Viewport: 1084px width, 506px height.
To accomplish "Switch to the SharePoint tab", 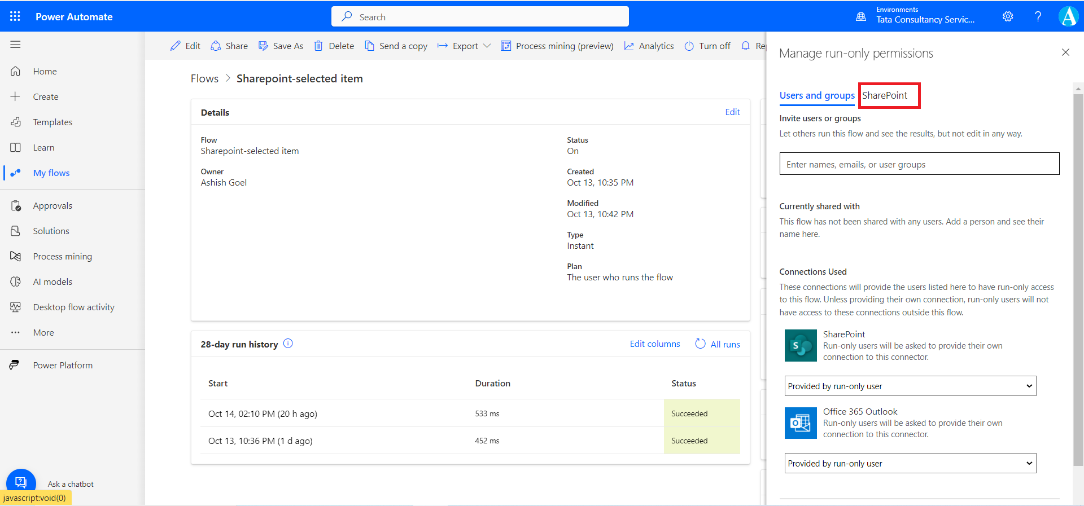I will pyautogui.click(x=885, y=95).
